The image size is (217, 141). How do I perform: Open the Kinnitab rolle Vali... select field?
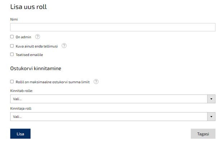click(109, 99)
